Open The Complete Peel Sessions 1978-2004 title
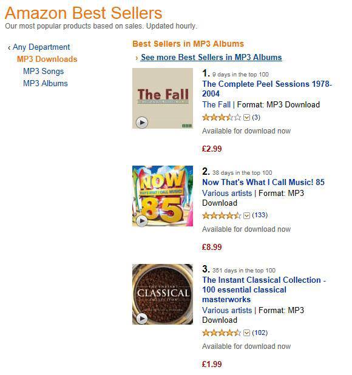The height and width of the screenshot is (375, 352). [x=267, y=89]
